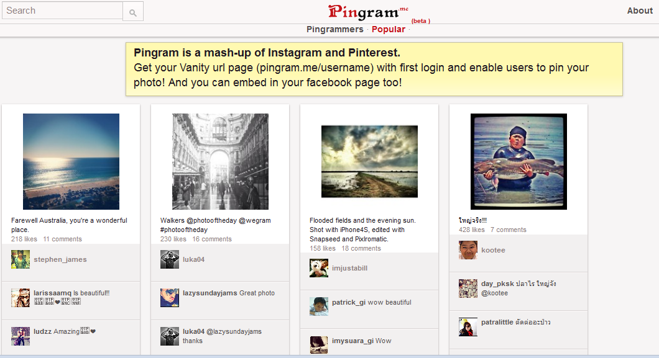Click day_pksk avatar icon

point(468,289)
